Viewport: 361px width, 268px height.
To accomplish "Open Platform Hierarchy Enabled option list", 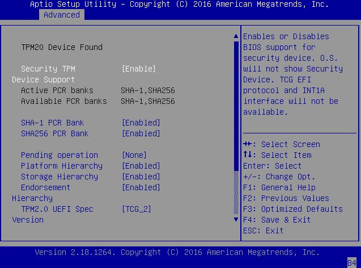I will (x=141, y=166).
